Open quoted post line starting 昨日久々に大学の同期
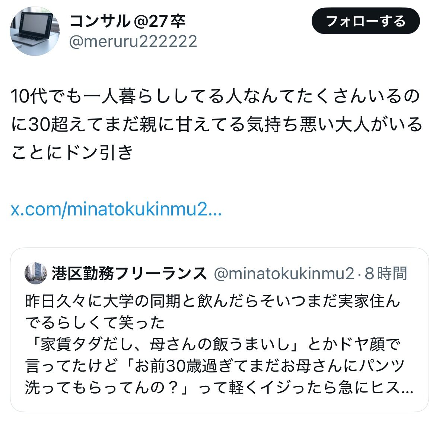The image size is (439, 432). click(213, 302)
